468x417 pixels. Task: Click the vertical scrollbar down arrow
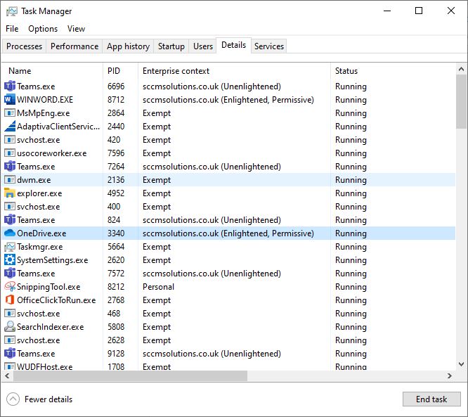pyautogui.click(x=461, y=364)
